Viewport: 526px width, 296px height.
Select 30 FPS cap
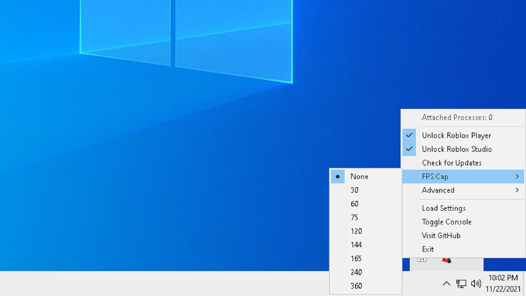point(355,190)
